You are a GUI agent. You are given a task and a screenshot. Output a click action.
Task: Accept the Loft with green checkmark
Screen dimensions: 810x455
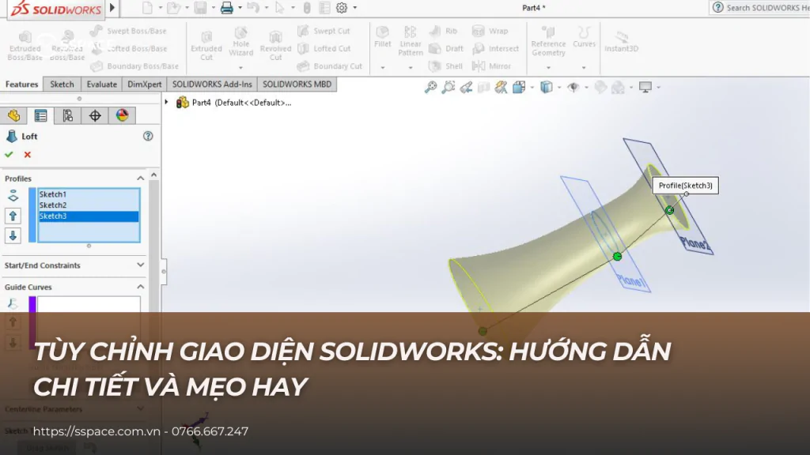pos(9,154)
